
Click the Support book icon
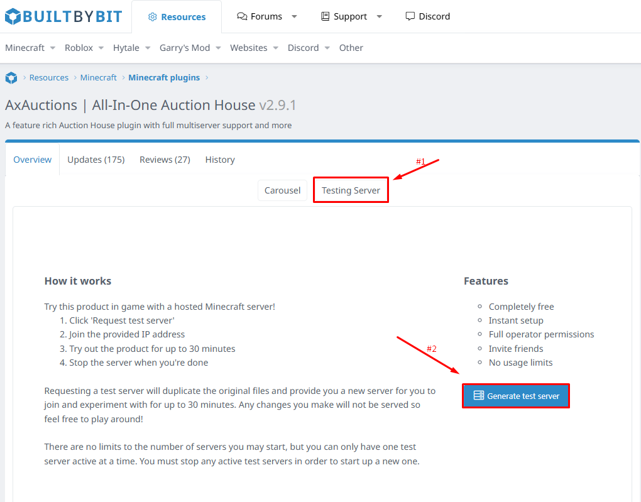325,16
